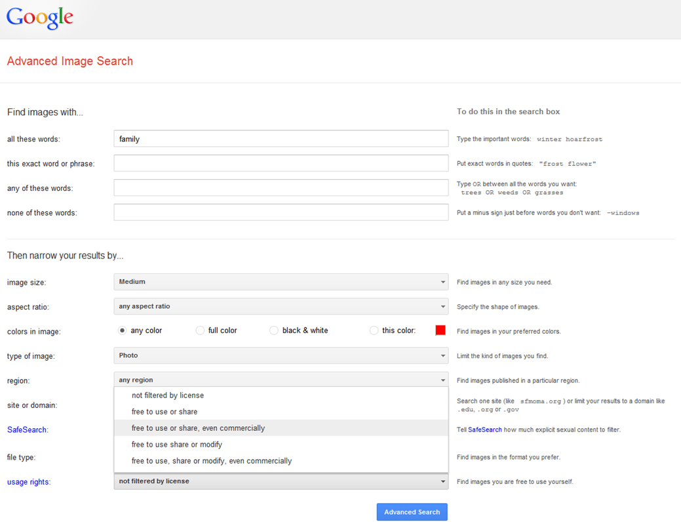
Task: Click the SafeSearch link in the help text
Action: point(484,430)
